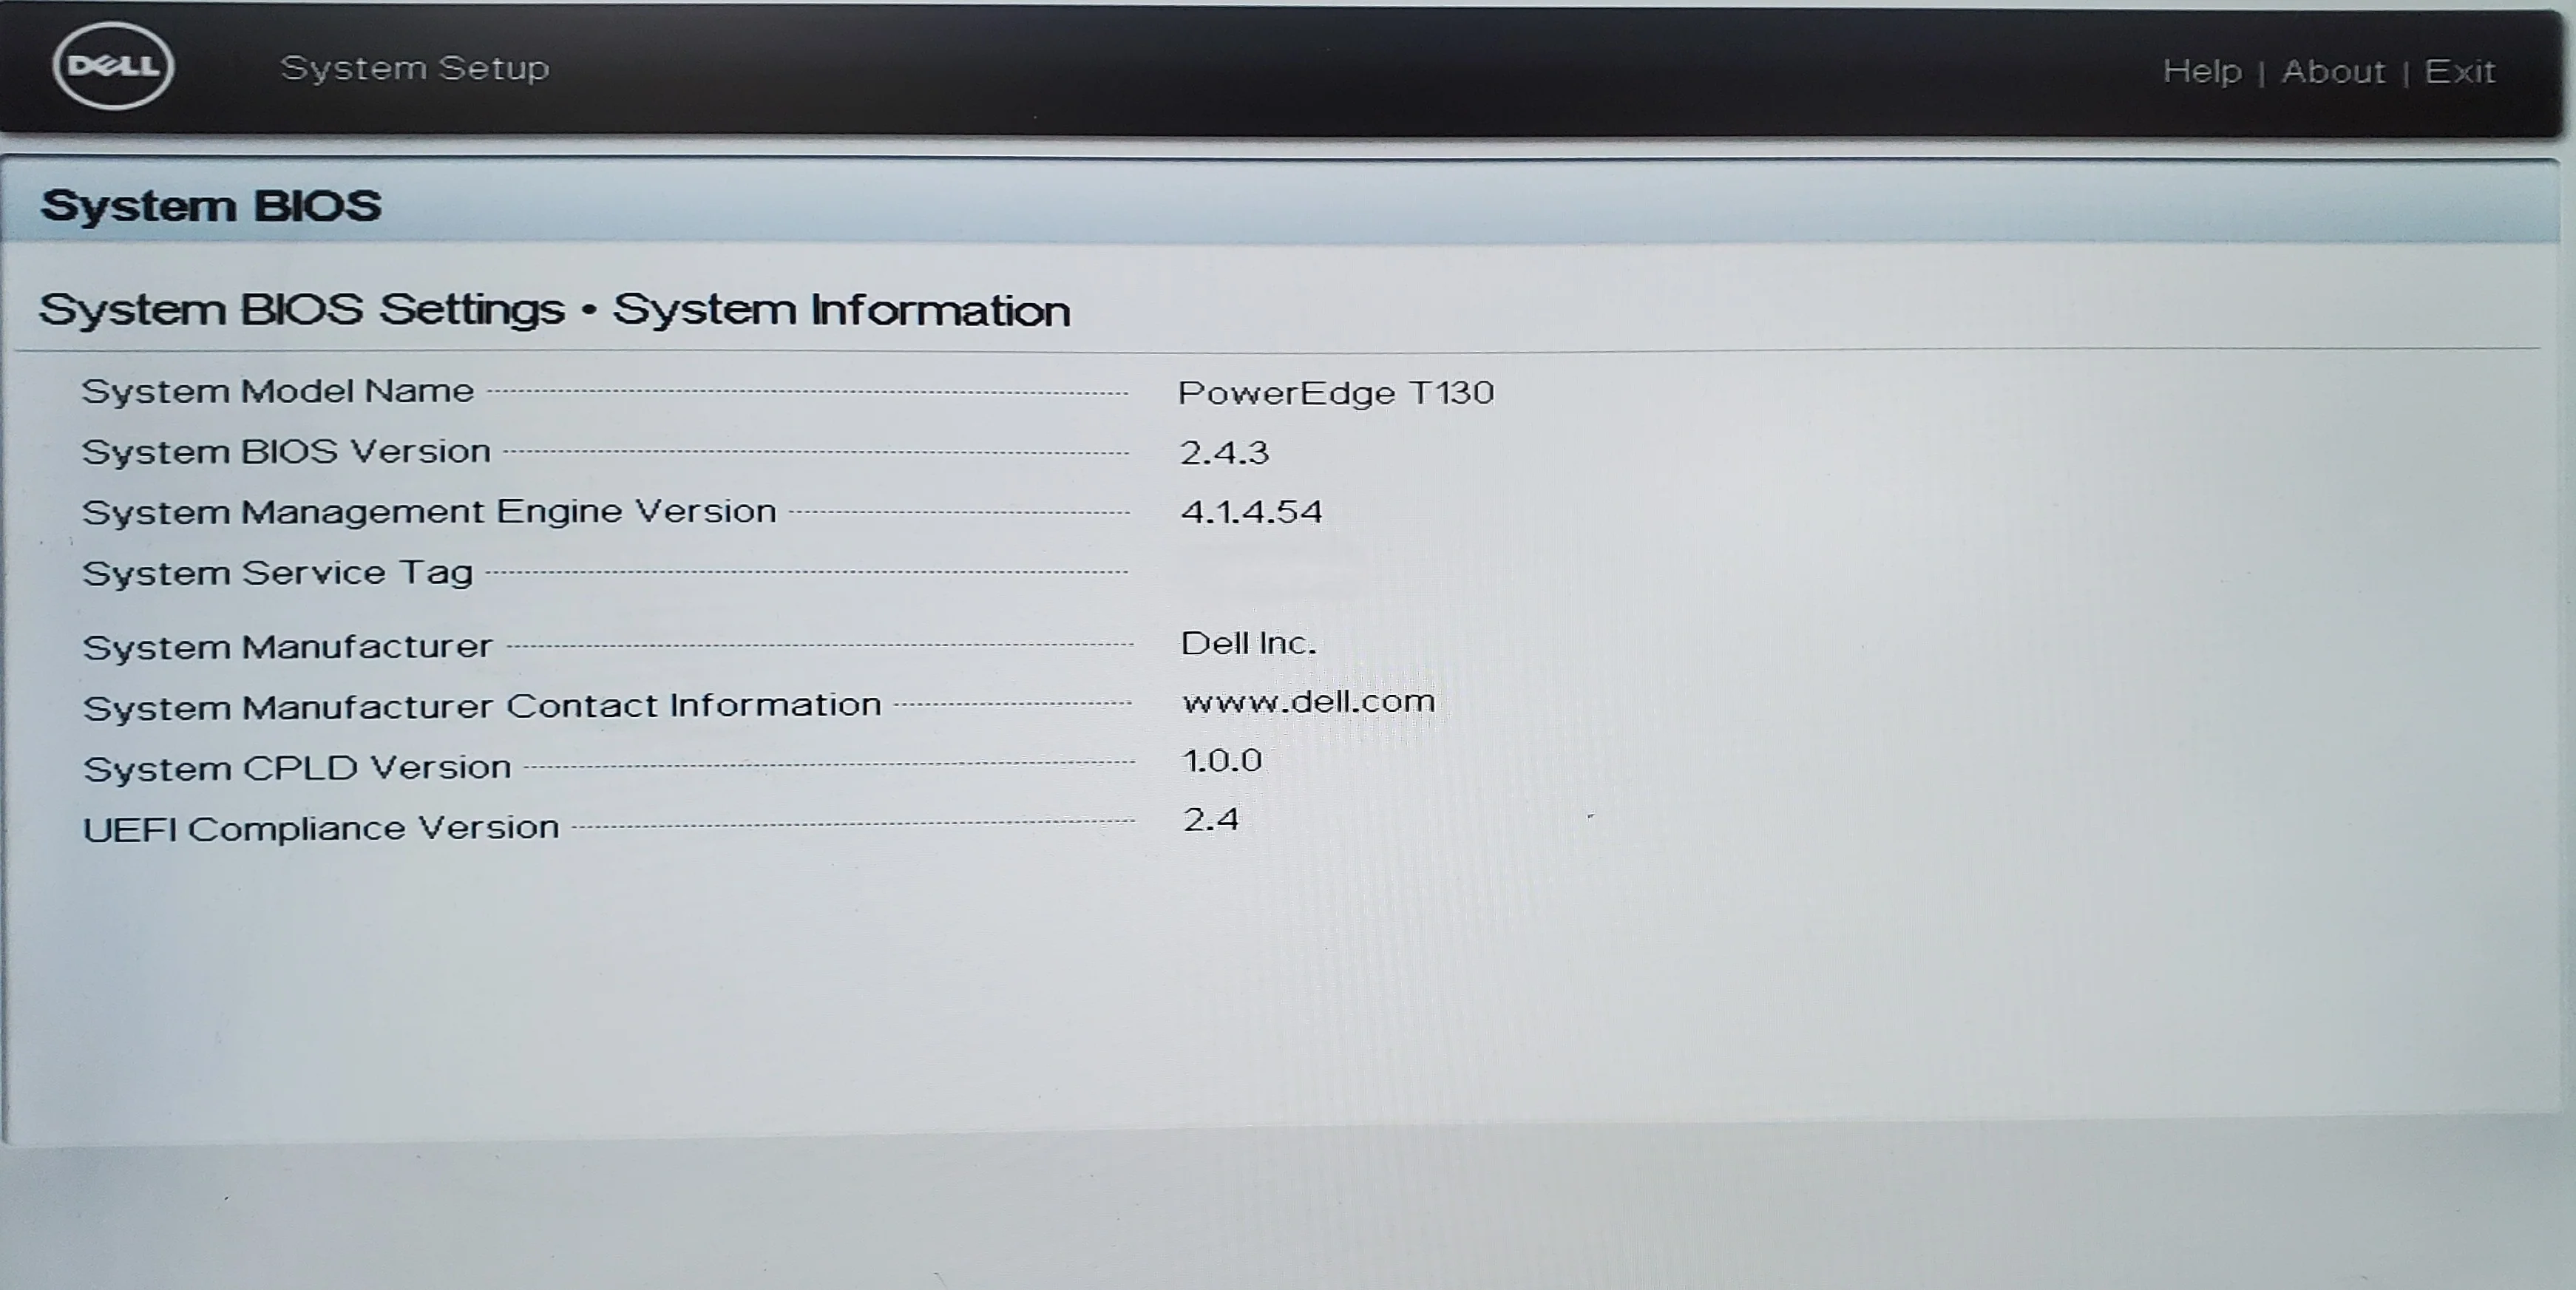Select CPLD version value 1.0.0
Viewport: 2576px width, 1290px height.
(1222, 761)
